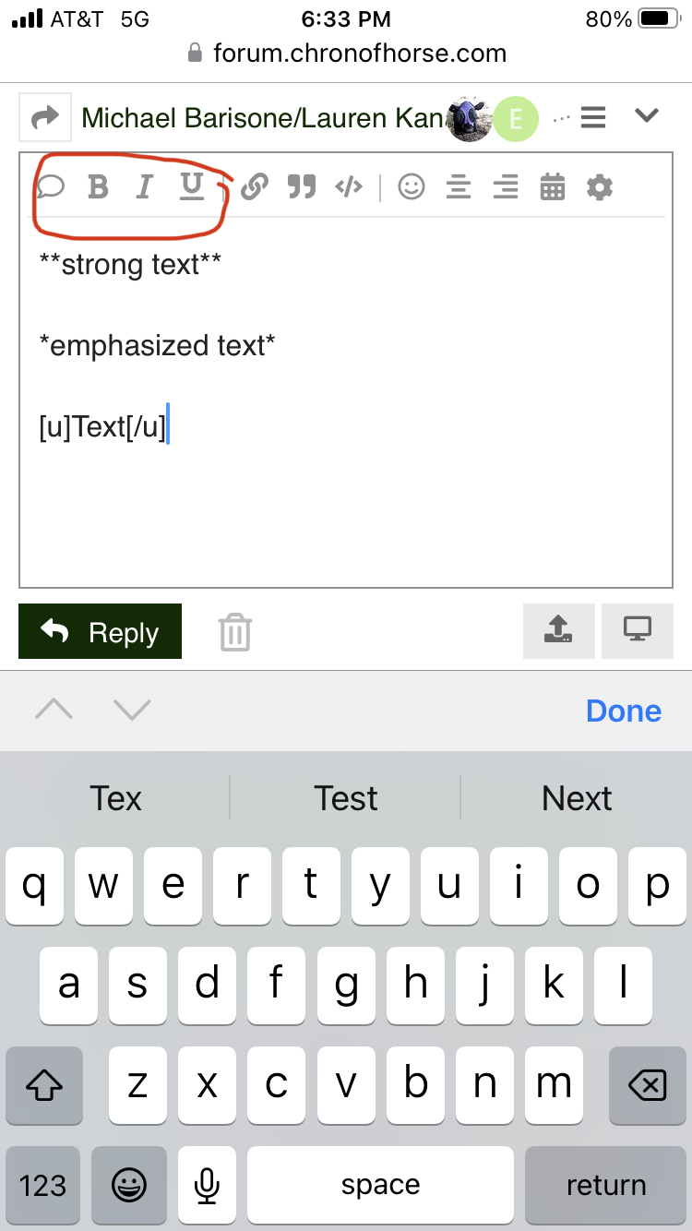
Task: Insert a hyperlink using link icon
Action: coord(254,187)
